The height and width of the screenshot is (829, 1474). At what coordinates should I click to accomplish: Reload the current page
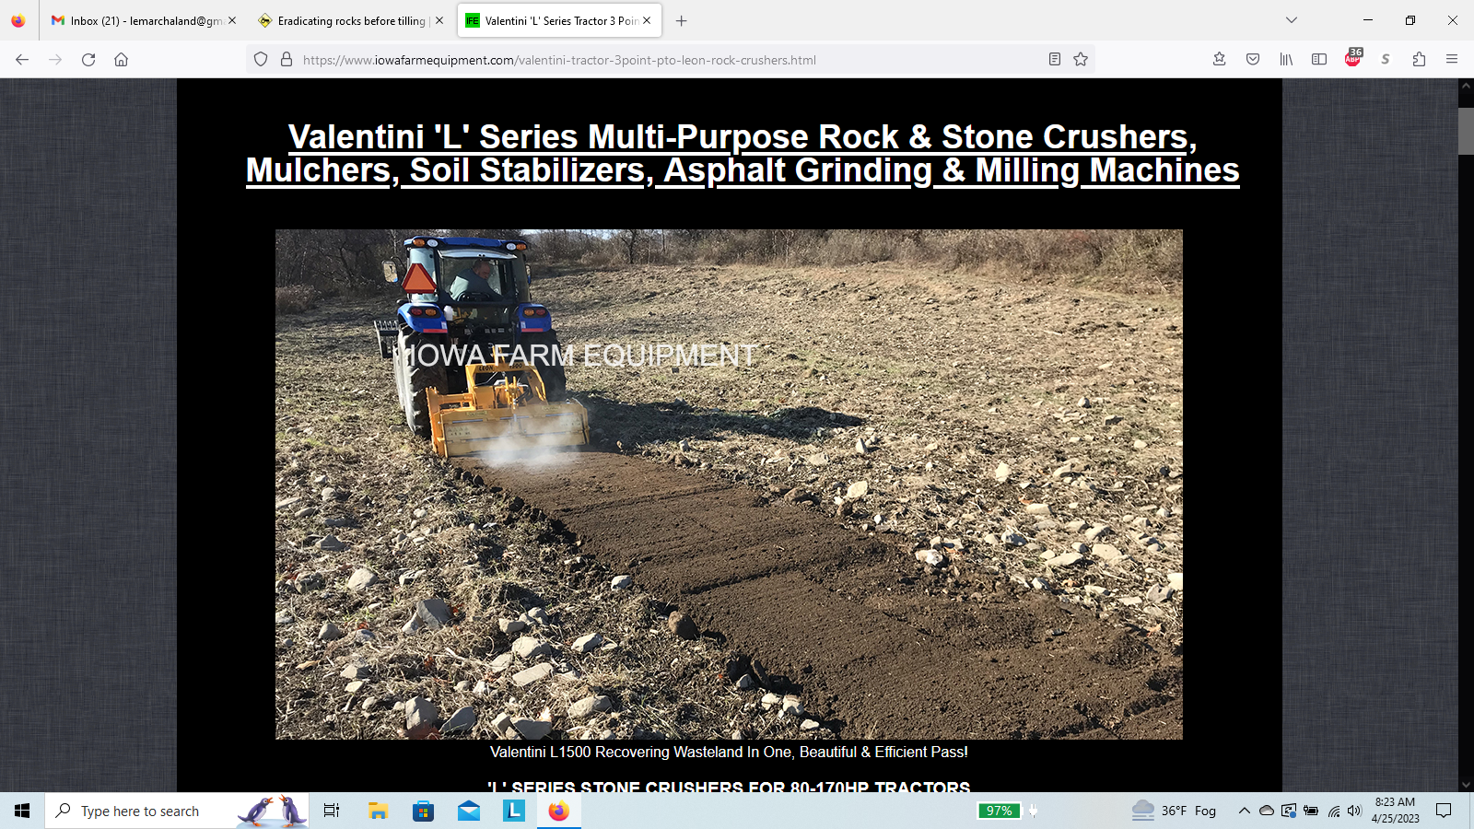[x=88, y=60]
